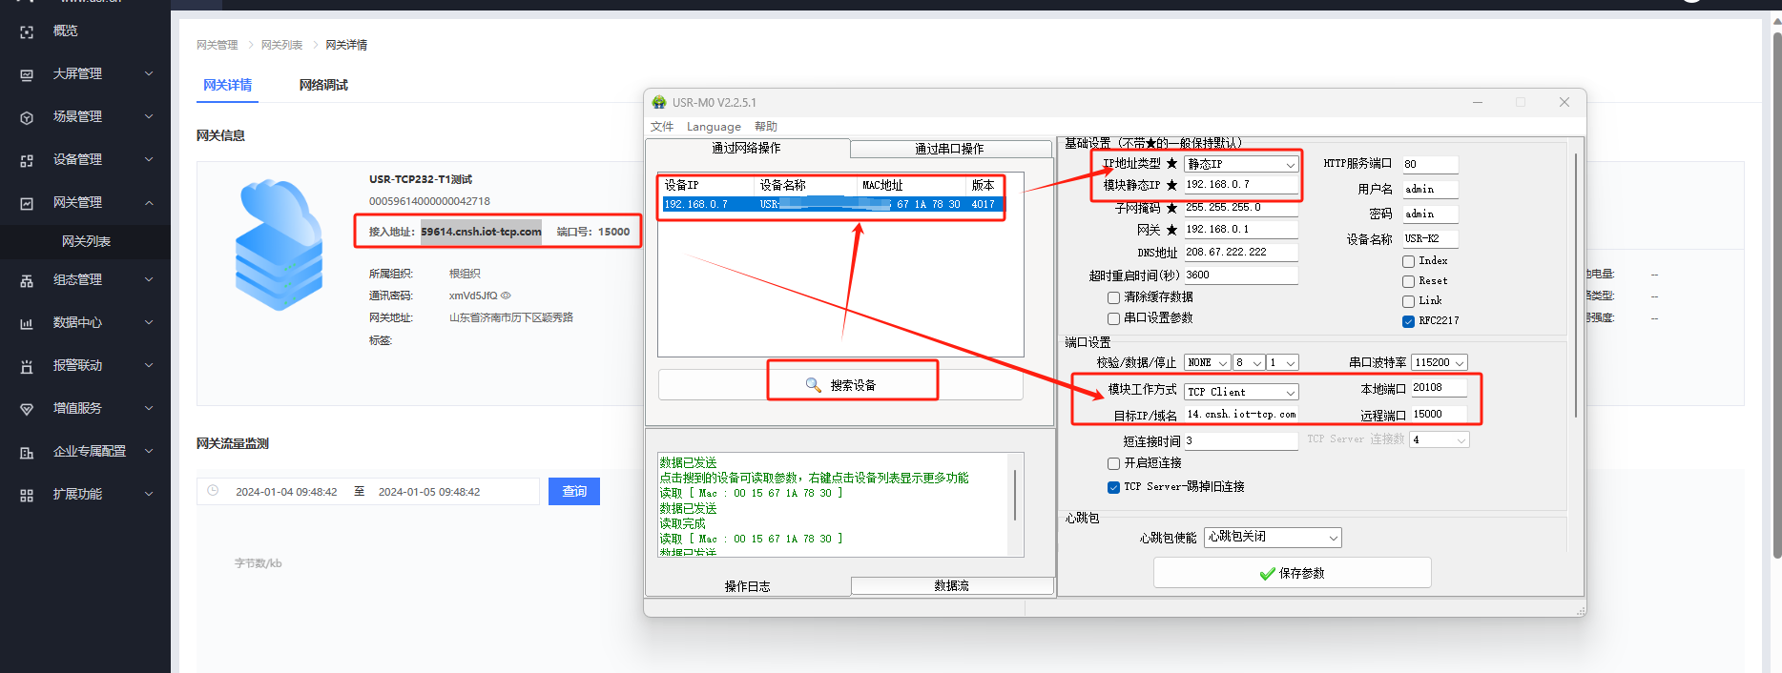Uncheck the RFC2217 checkbox

pos(1408,321)
